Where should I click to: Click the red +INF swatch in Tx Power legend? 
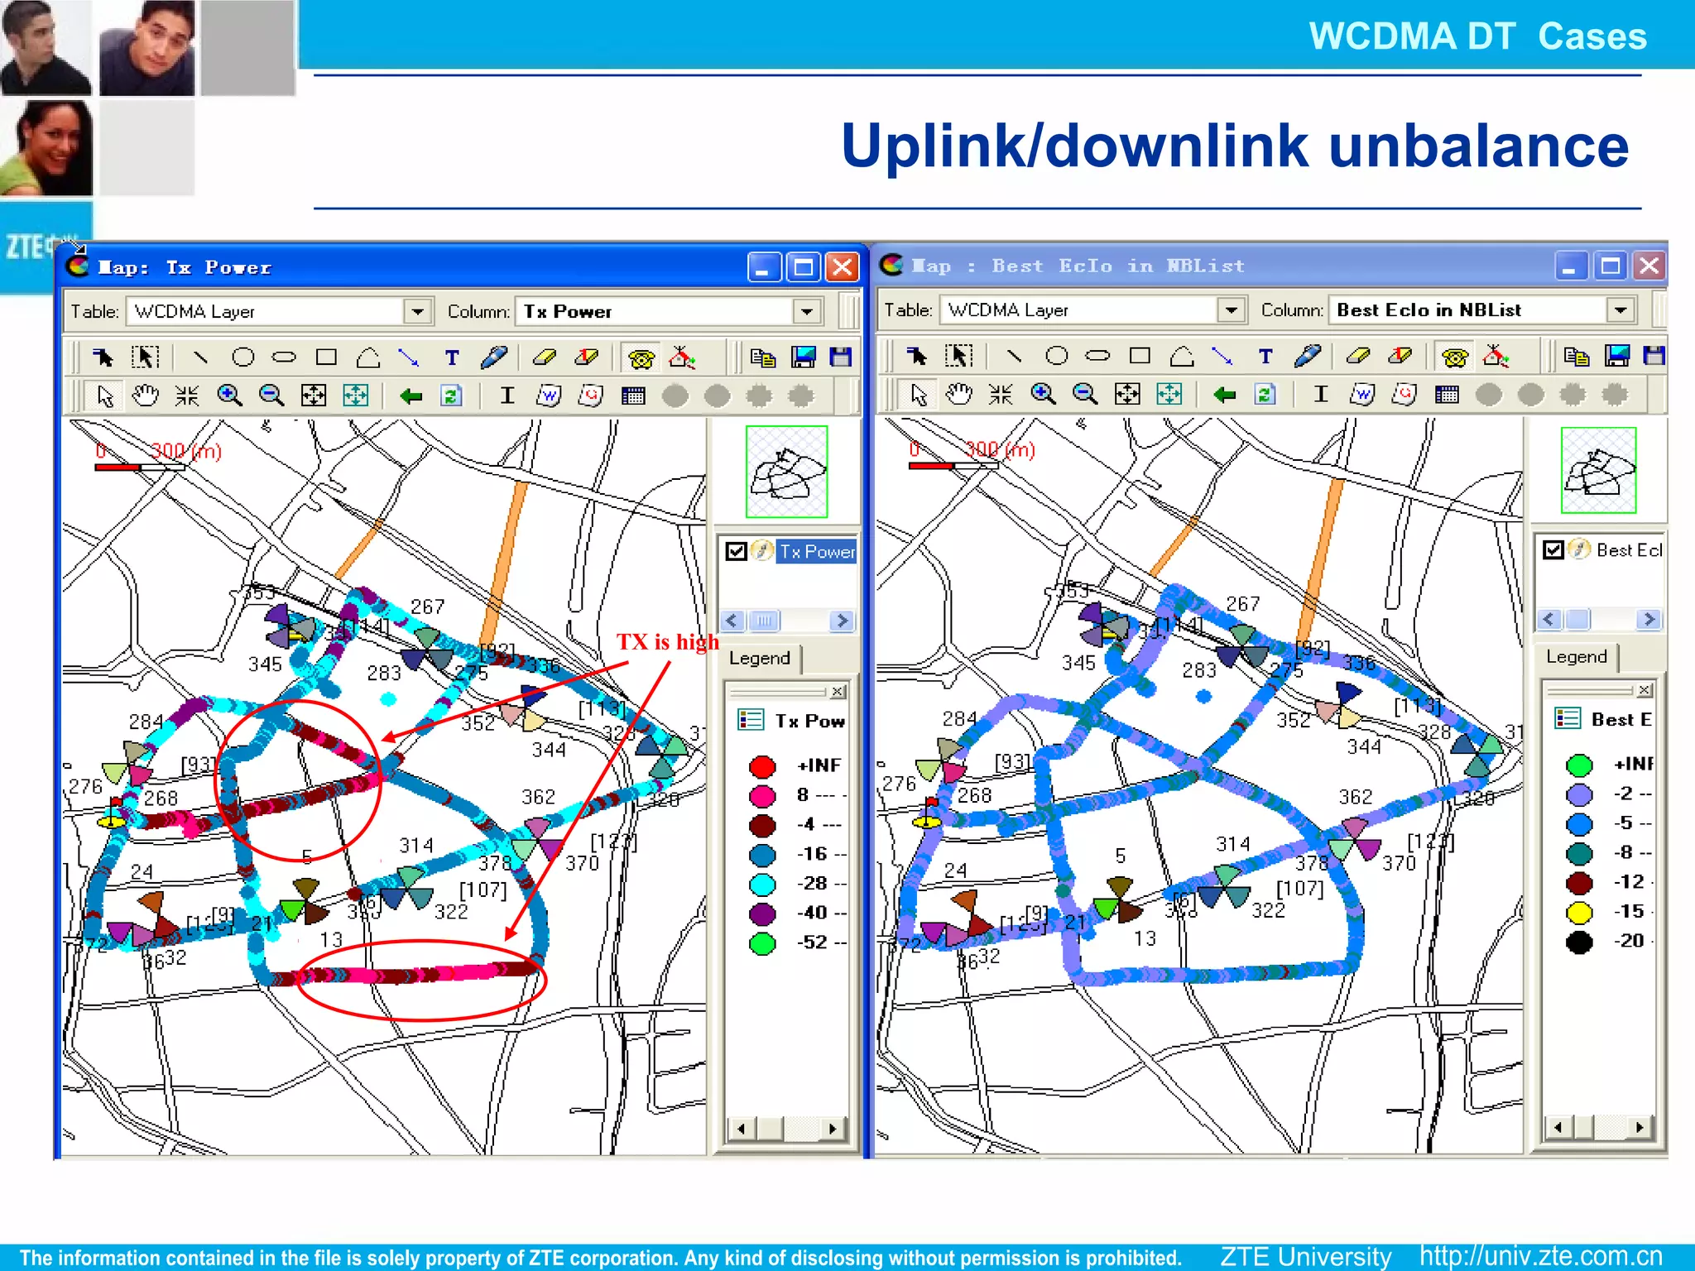(762, 766)
